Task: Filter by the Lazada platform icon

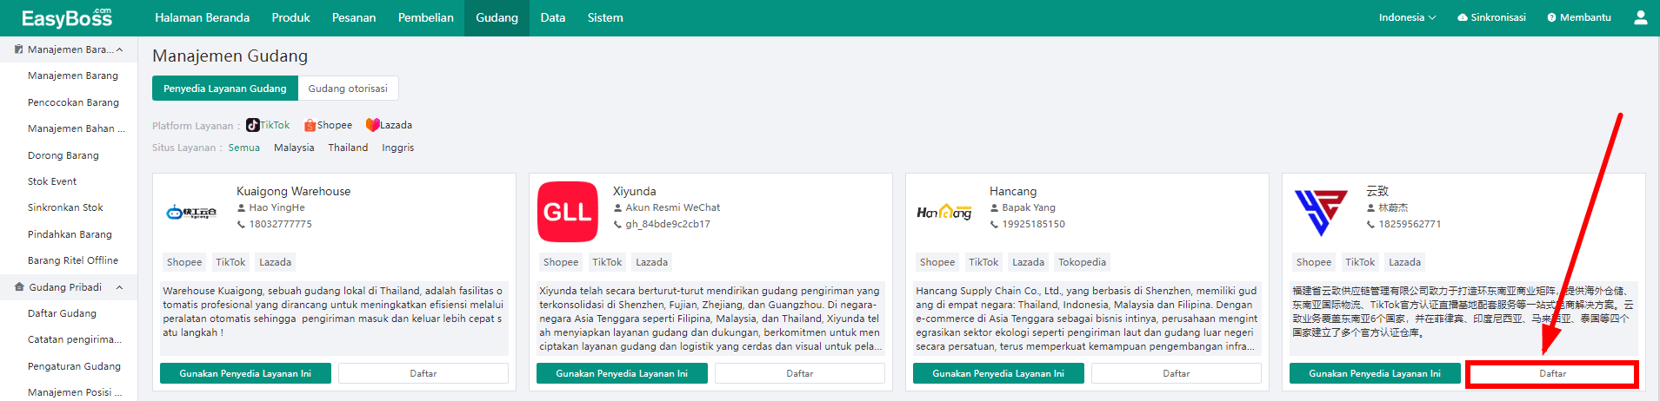Action: pyautogui.click(x=373, y=125)
